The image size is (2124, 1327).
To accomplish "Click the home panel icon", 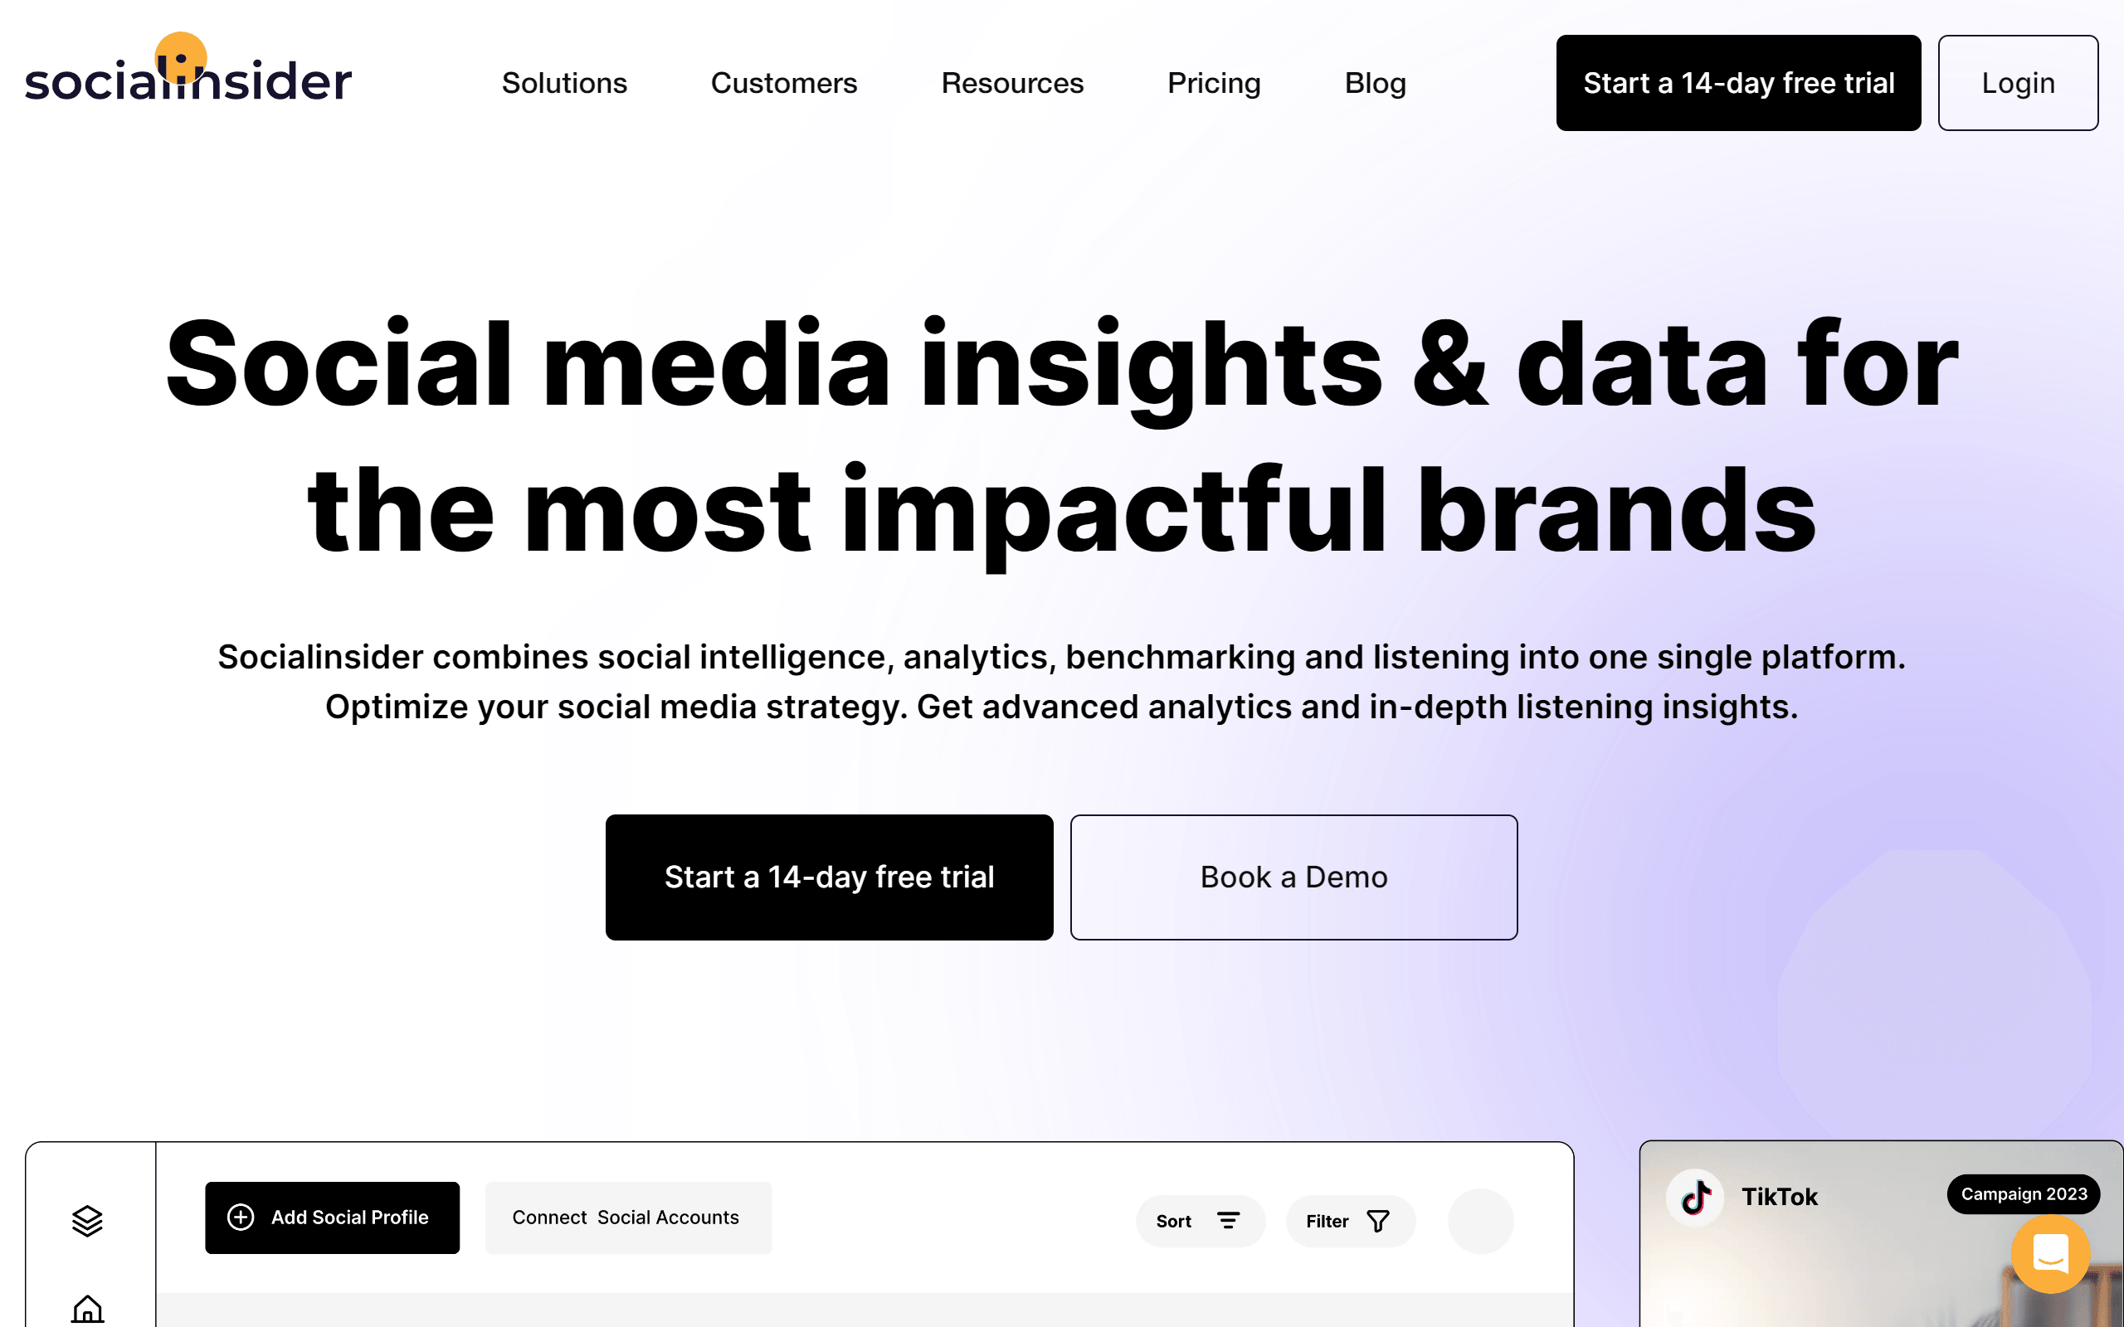I will point(87,1309).
